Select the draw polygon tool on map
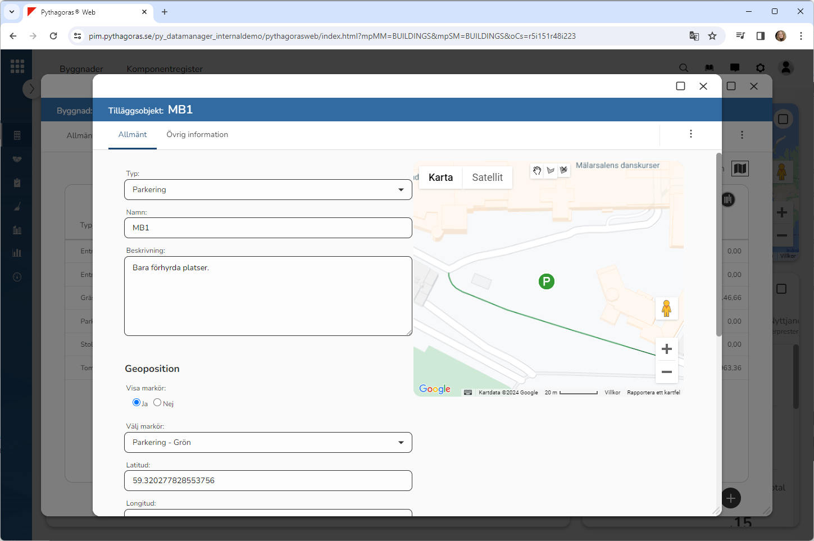814x541 pixels. coord(551,171)
